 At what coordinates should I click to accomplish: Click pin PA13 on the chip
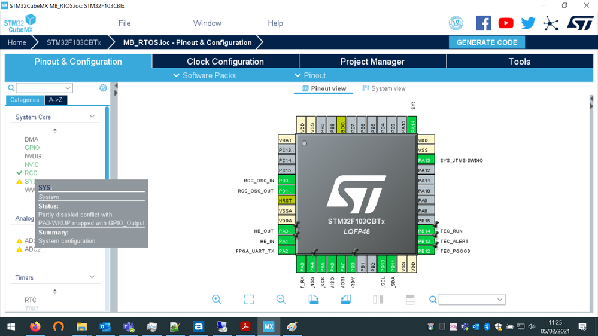[x=426, y=160]
